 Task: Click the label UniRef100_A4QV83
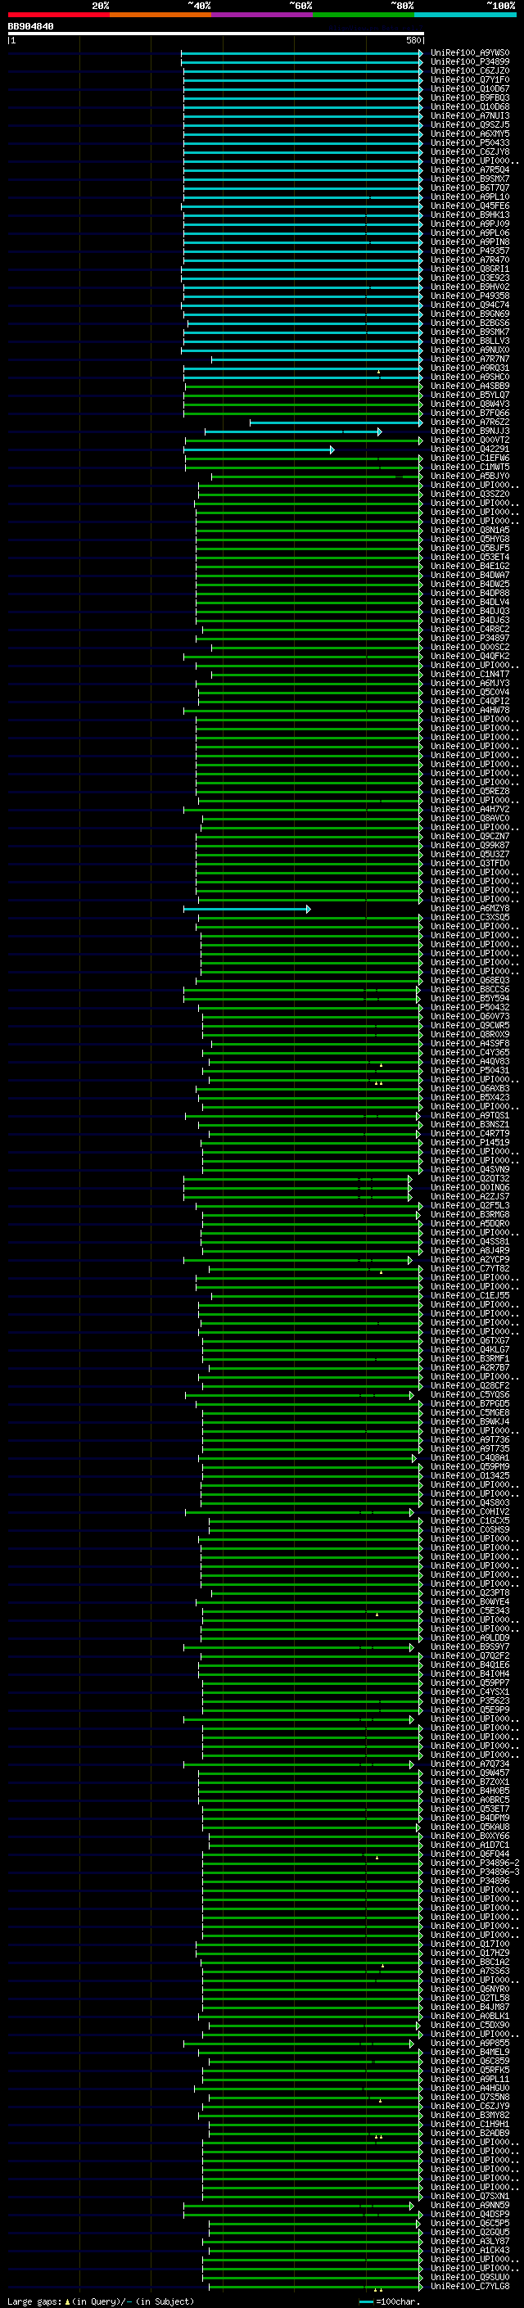tap(470, 1062)
